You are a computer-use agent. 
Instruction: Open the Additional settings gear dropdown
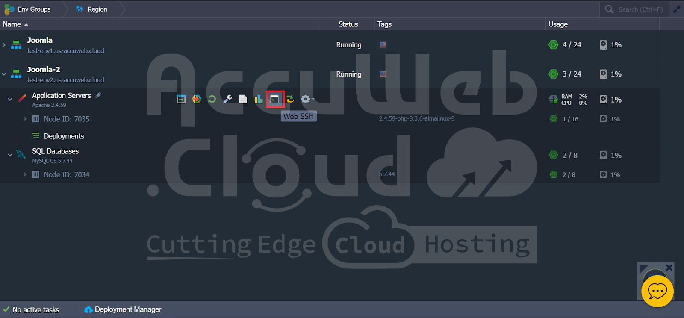tap(307, 100)
